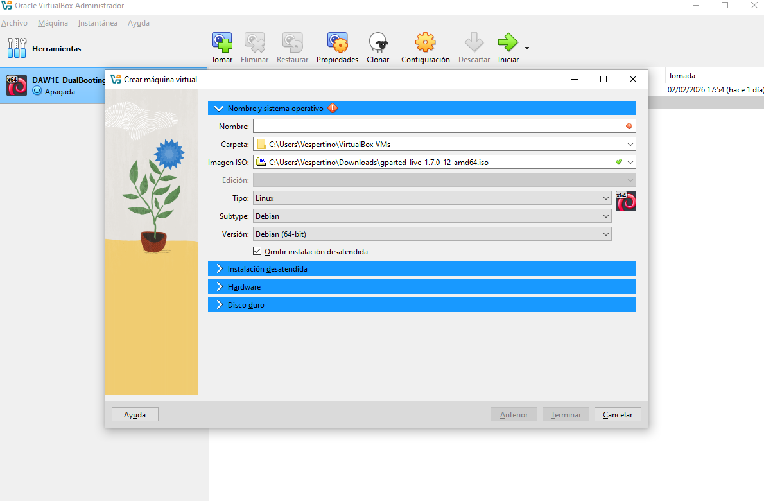This screenshot has height=501, width=764.
Task: Select the Herramientas tools icon
Action: pyautogui.click(x=17, y=48)
